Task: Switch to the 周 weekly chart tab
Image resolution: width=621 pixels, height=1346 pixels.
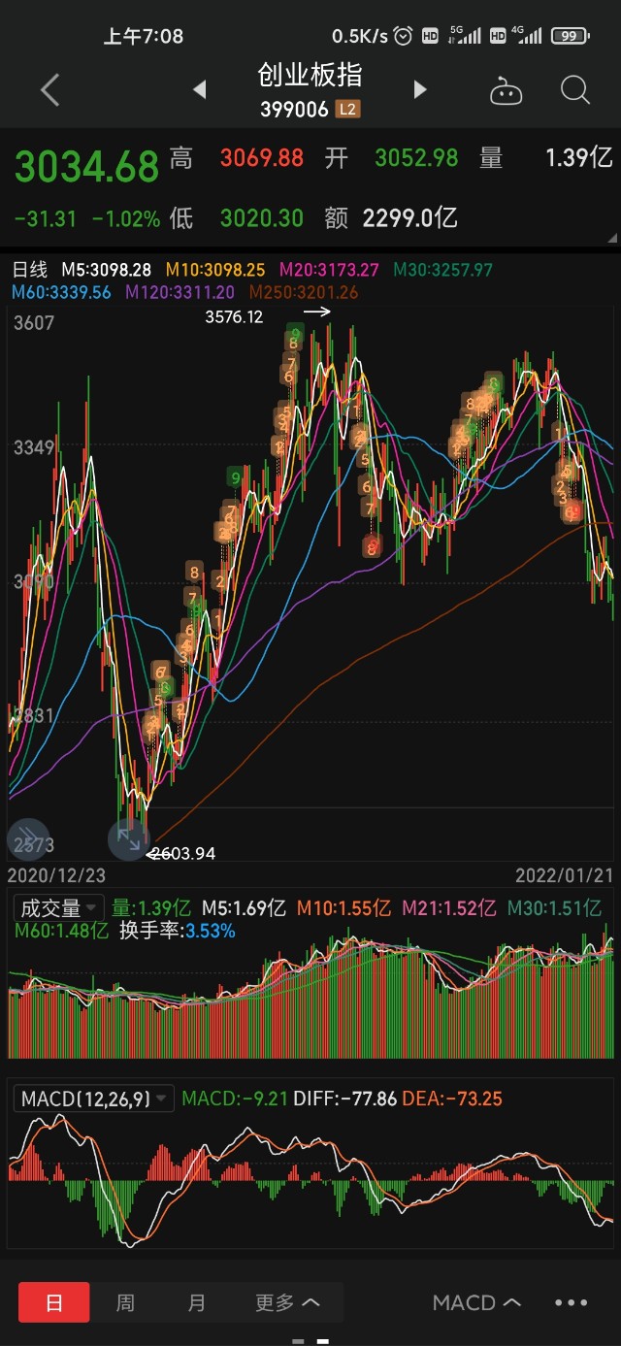Action: click(x=125, y=1302)
